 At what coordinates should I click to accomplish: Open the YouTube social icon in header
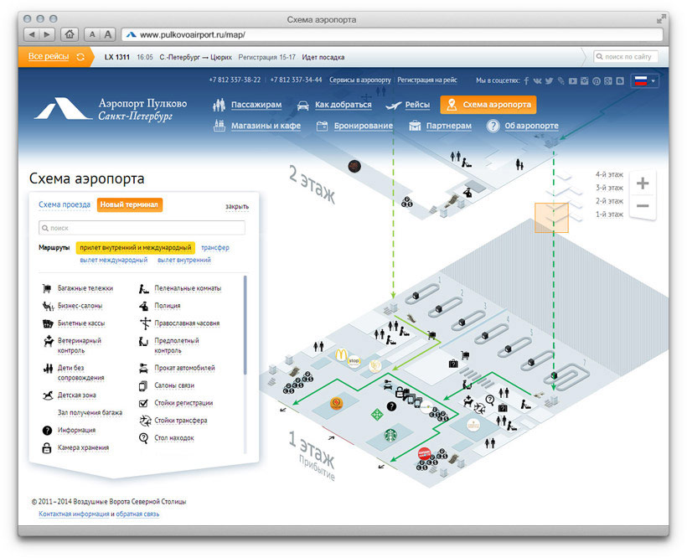pyautogui.click(x=573, y=80)
